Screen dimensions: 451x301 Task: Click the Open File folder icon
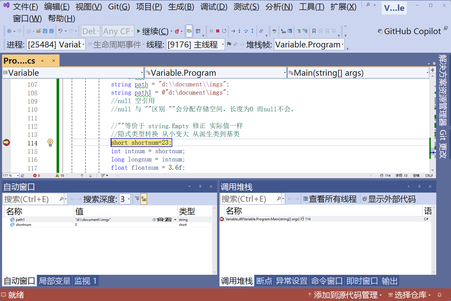(x=38, y=31)
